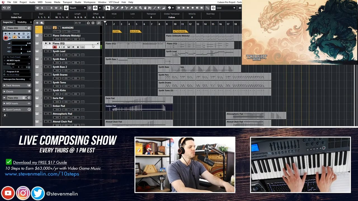Select the Split scissors tool
The image size is (358, 201).
126,8
